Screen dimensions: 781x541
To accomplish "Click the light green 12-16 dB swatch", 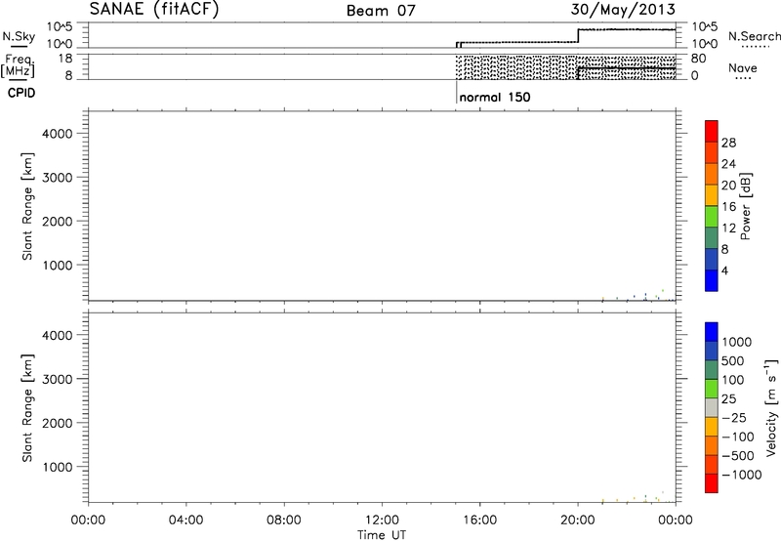I will (712, 217).
